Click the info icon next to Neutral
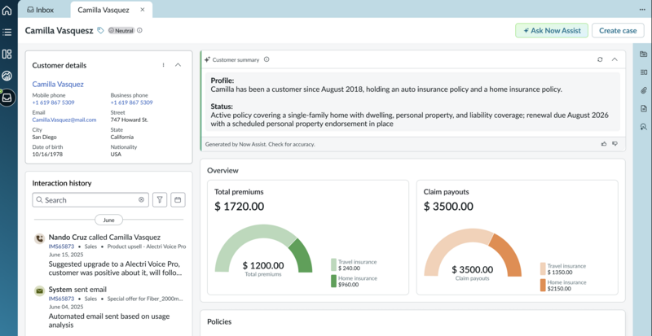 (x=139, y=30)
